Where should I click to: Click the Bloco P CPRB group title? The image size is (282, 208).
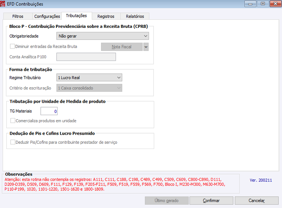click(x=79, y=26)
